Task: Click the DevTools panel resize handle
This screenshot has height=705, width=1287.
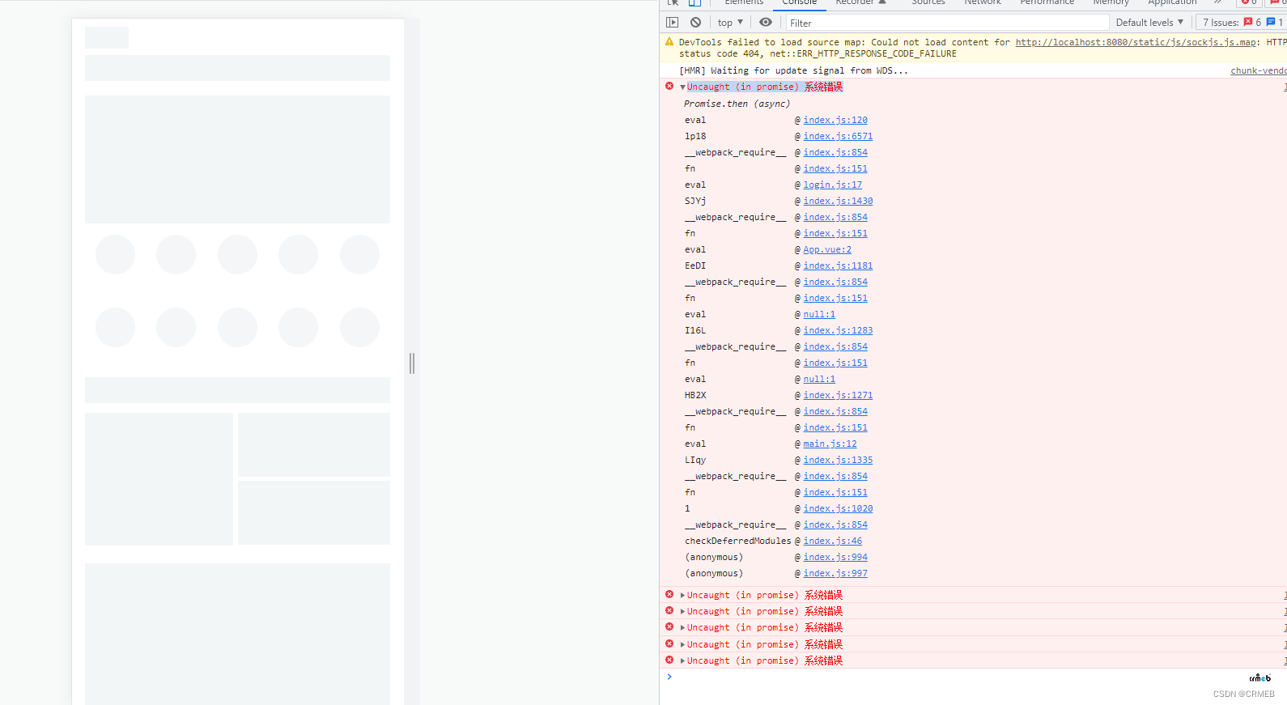Action: [412, 363]
